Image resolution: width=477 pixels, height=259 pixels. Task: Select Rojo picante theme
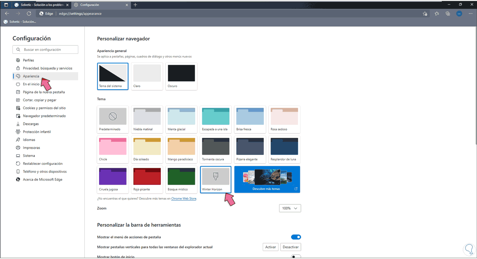click(x=147, y=180)
